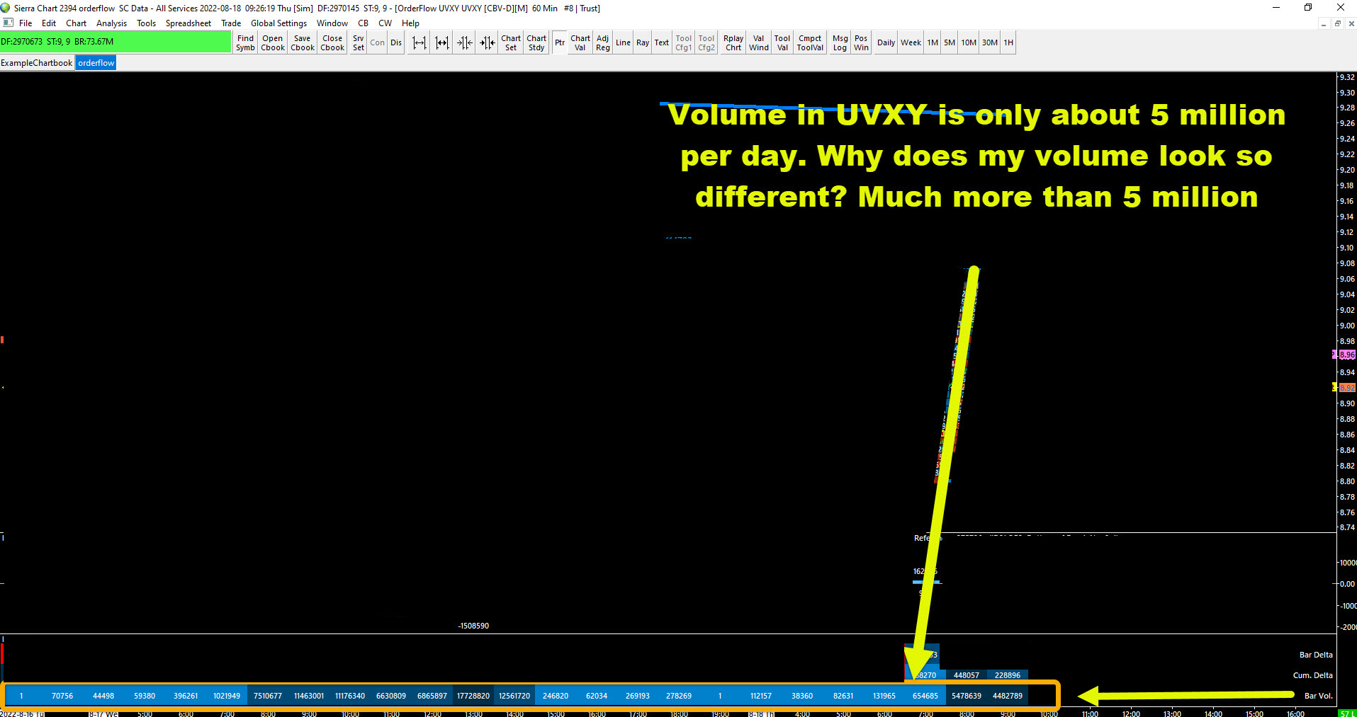Click the Bar Vol. value 17728820
Viewport: 1357px width, 717px height.
pyautogui.click(x=473, y=696)
